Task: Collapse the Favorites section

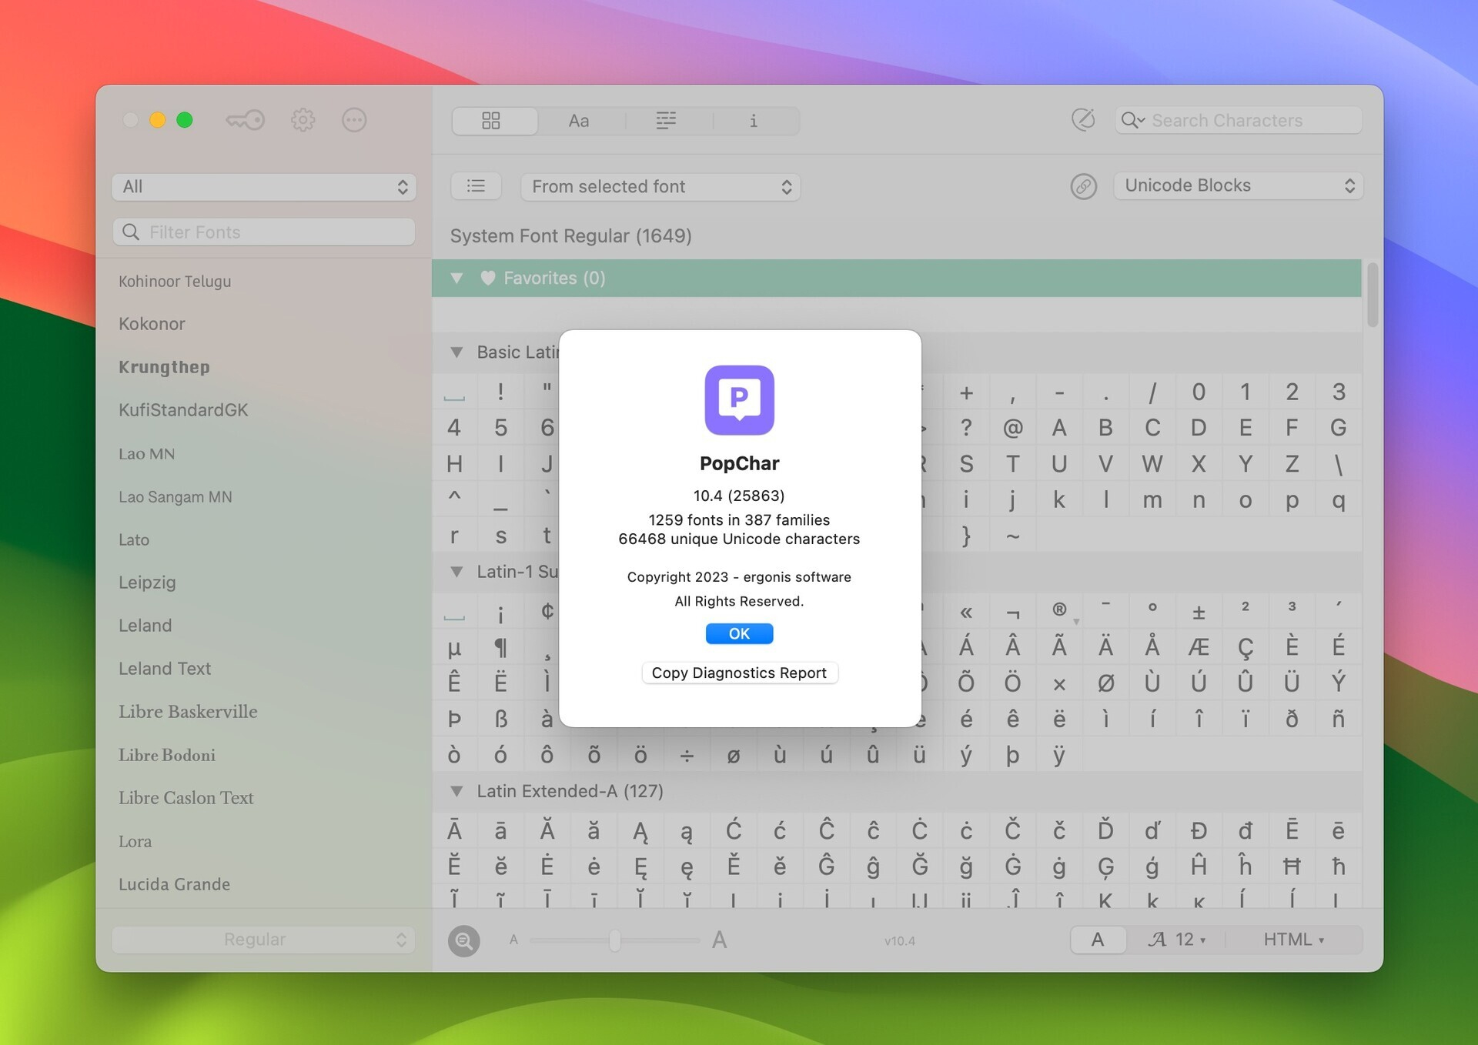Action: coord(456,278)
